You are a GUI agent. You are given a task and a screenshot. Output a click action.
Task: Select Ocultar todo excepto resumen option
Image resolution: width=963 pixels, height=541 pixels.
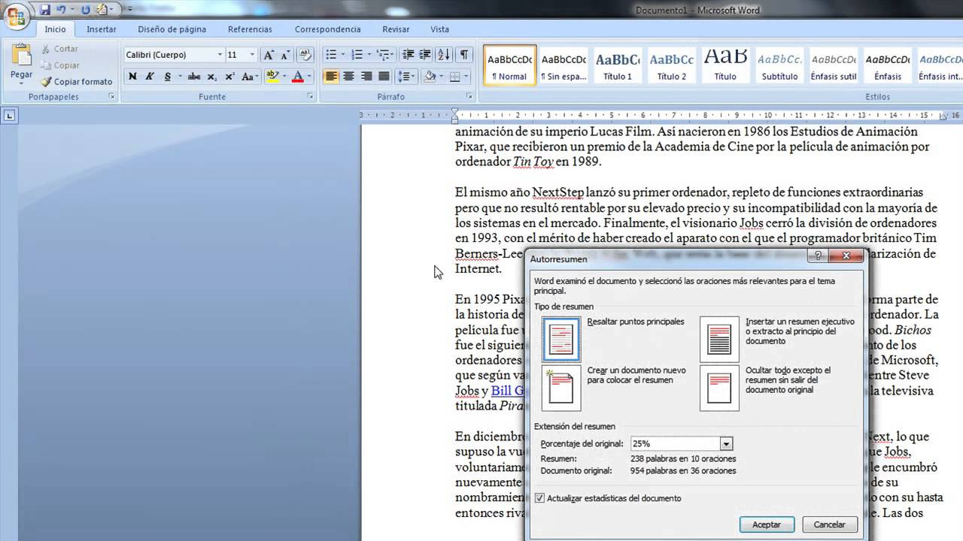(x=719, y=388)
